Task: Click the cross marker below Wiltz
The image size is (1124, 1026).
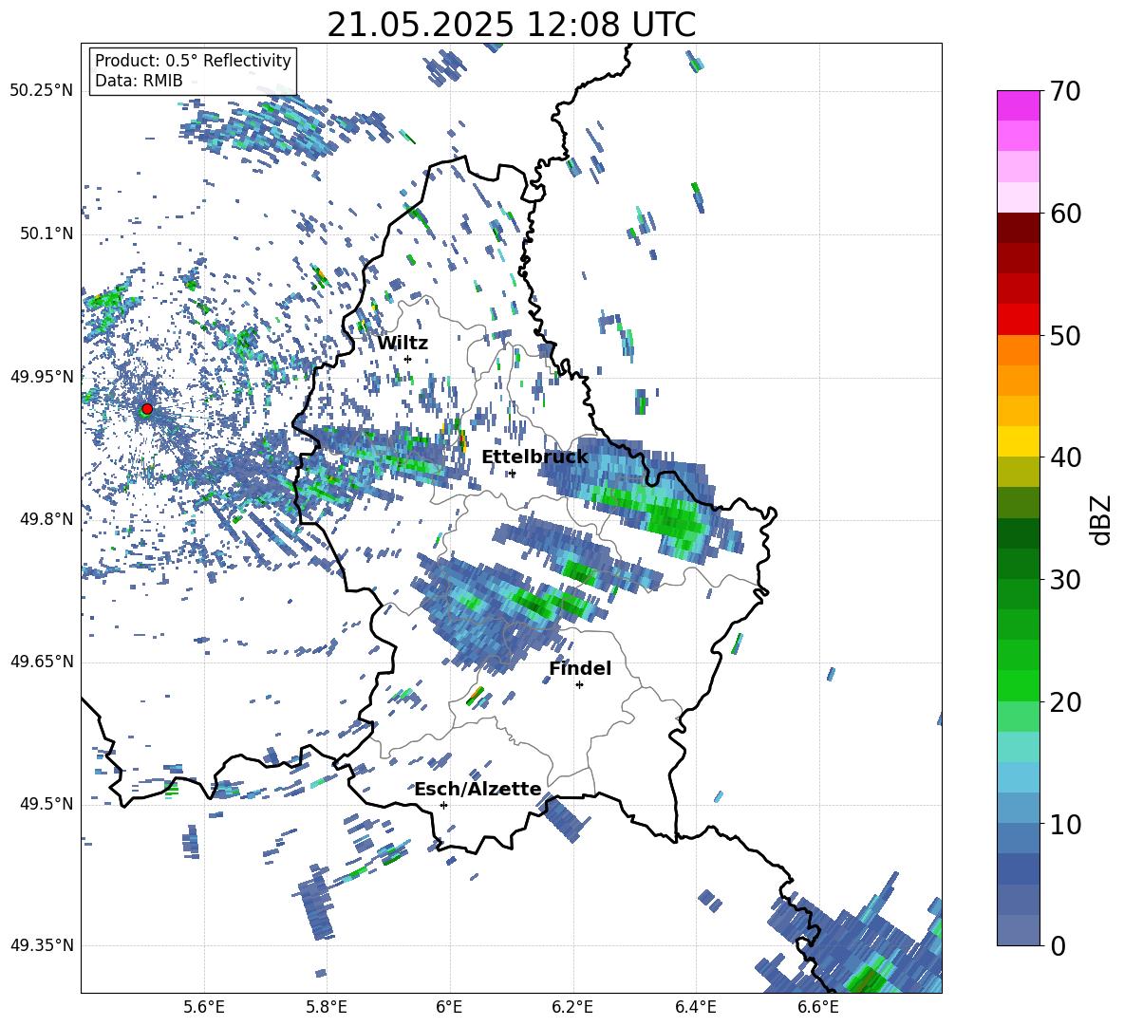Action: tap(408, 359)
